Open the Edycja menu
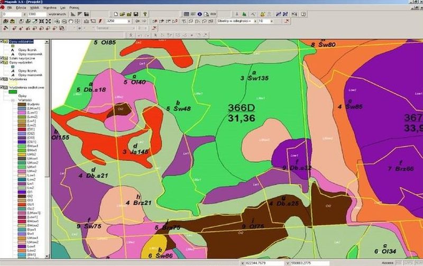Image resolution: width=423 pixels, height=266 pixels. 21,8
